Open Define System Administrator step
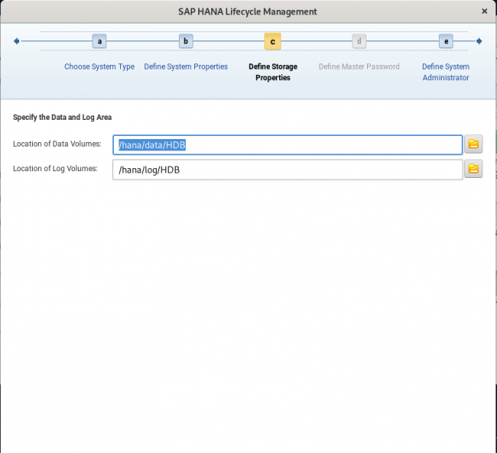 point(446,72)
